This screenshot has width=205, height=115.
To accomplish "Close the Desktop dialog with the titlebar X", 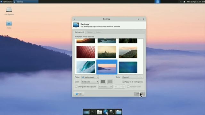I will pyautogui.click(x=143, y=19).
